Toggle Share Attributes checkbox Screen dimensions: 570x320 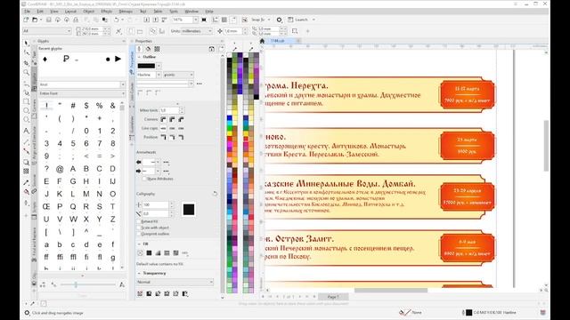tap(144, 179)
